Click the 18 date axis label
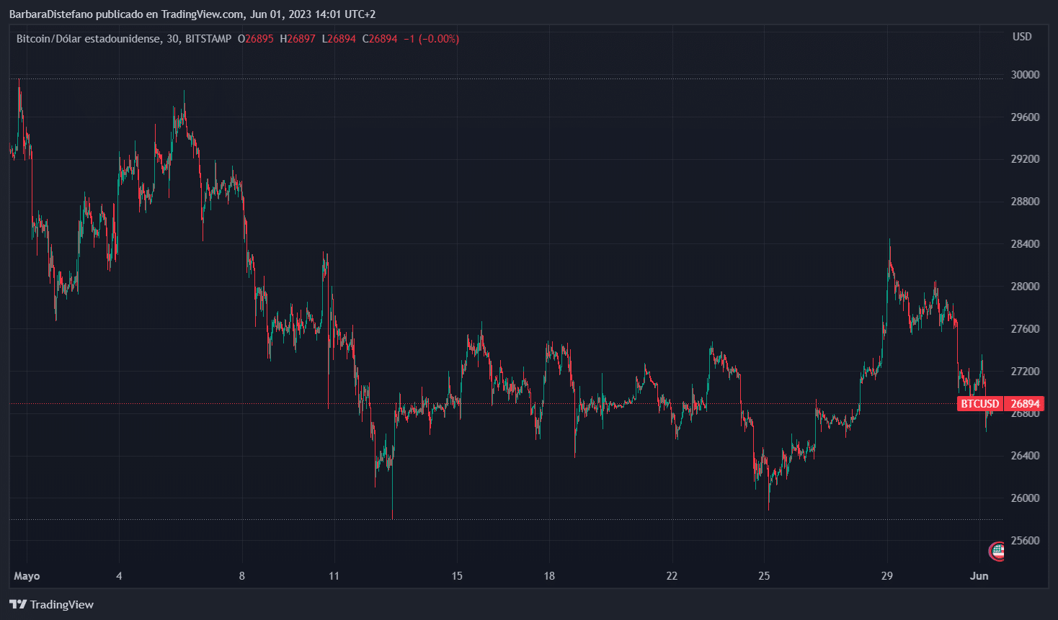 (549, 576)
